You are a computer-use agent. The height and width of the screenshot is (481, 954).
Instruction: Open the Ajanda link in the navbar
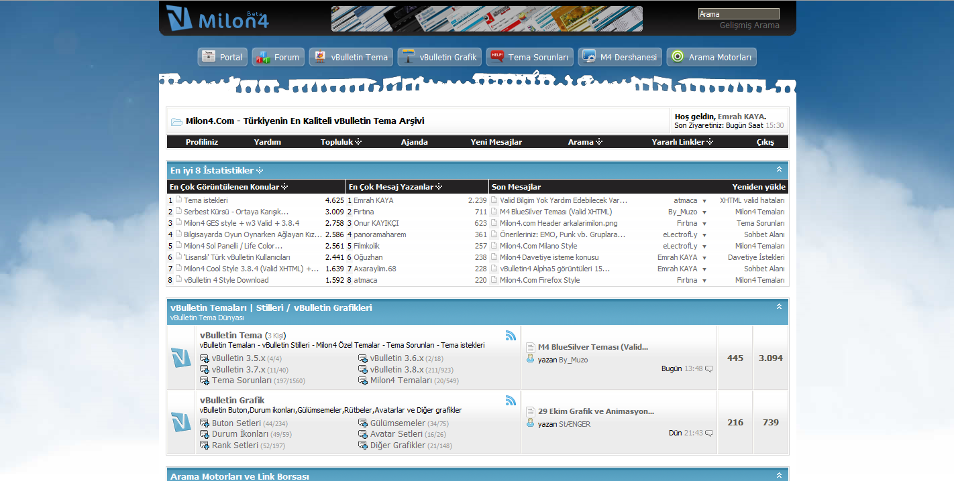(x=415, y=142)
